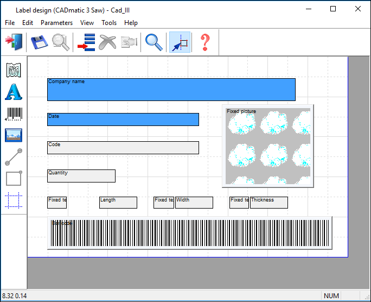Image resolution: width=371 pixels, height=302 pixels.
Task: Select the barcode element on the label
Action: tap(190, 233)
